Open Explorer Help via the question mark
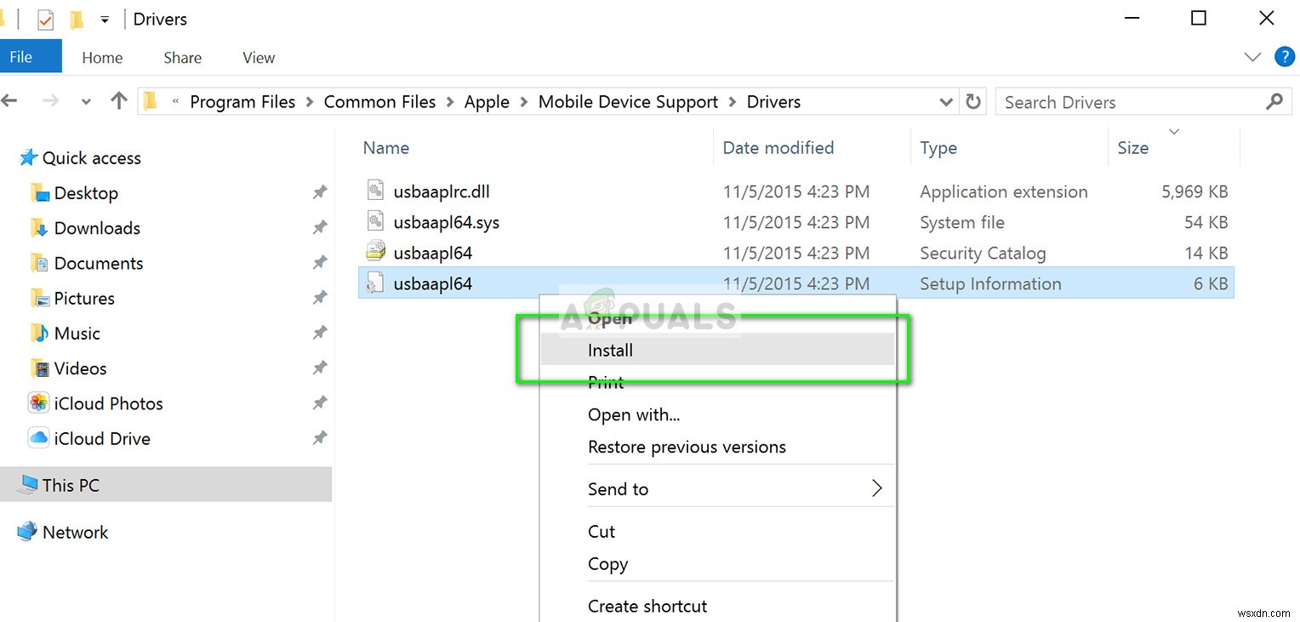 pos(1285,57)
